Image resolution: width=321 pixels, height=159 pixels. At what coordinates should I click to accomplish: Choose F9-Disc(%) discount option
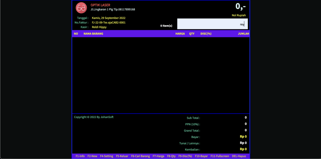tap(185, 156)
